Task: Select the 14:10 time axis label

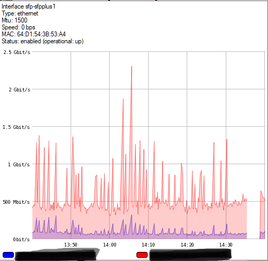Action: coord(148,245)
